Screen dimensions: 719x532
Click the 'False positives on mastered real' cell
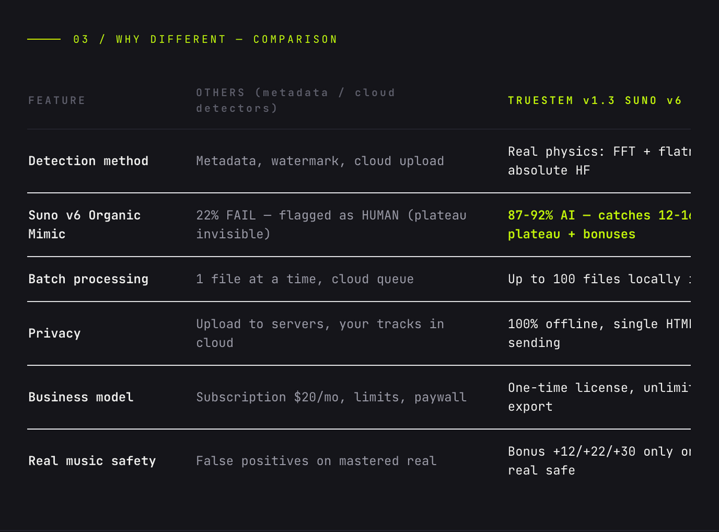[316, 461]
